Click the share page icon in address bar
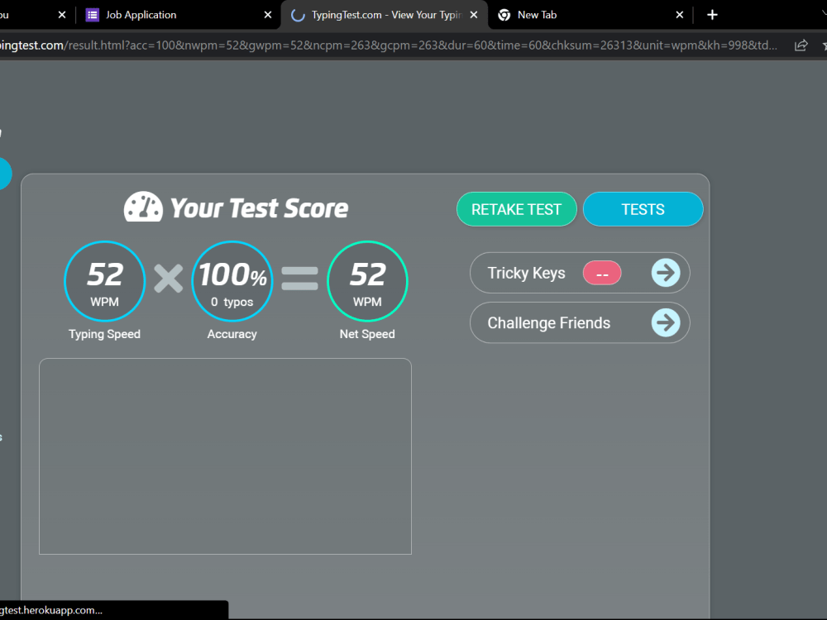This screenshot has height=620, width=827. point(801,45)
